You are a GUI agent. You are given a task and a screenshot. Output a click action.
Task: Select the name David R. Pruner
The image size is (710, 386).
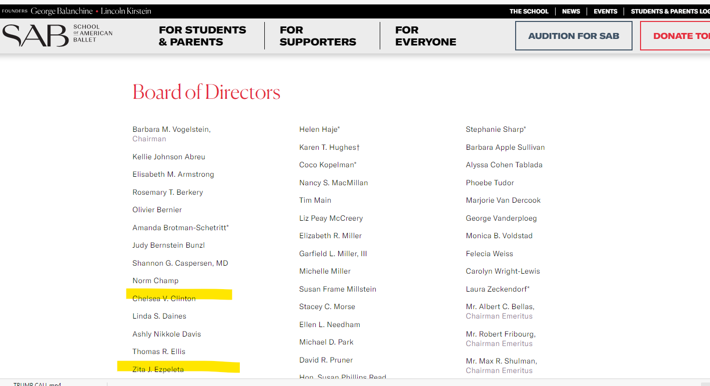326,360
